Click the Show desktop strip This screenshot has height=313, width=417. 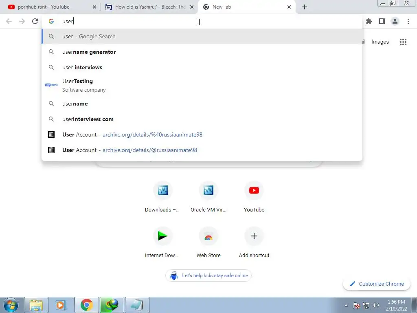point(414,305)
